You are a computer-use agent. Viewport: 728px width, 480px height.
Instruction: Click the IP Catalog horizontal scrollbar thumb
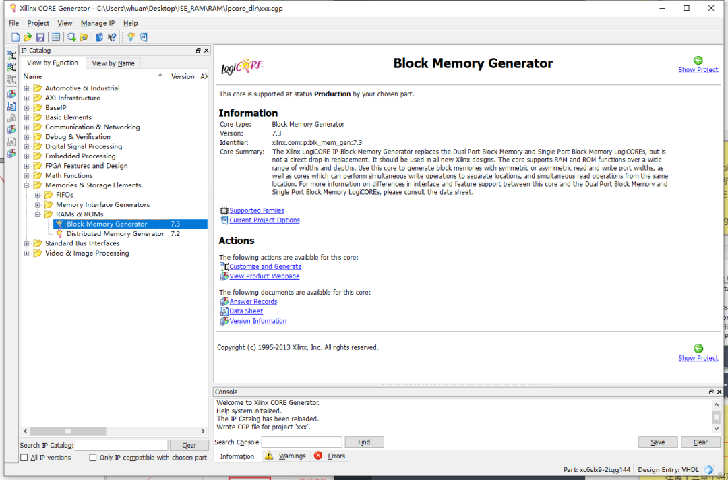coord(68,431)
